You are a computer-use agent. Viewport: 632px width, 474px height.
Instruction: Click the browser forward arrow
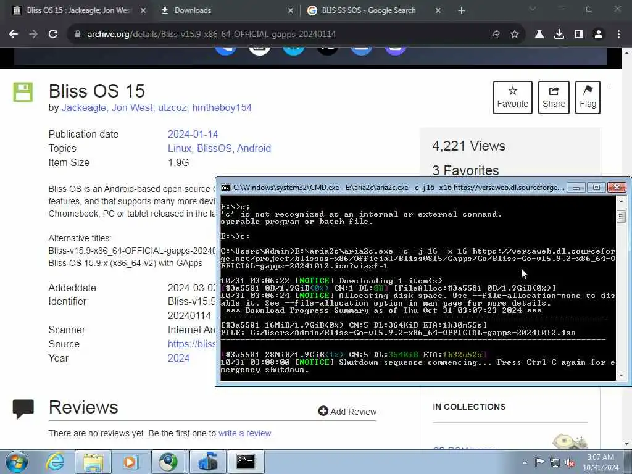pyautogui.click(x=33, y=35)
